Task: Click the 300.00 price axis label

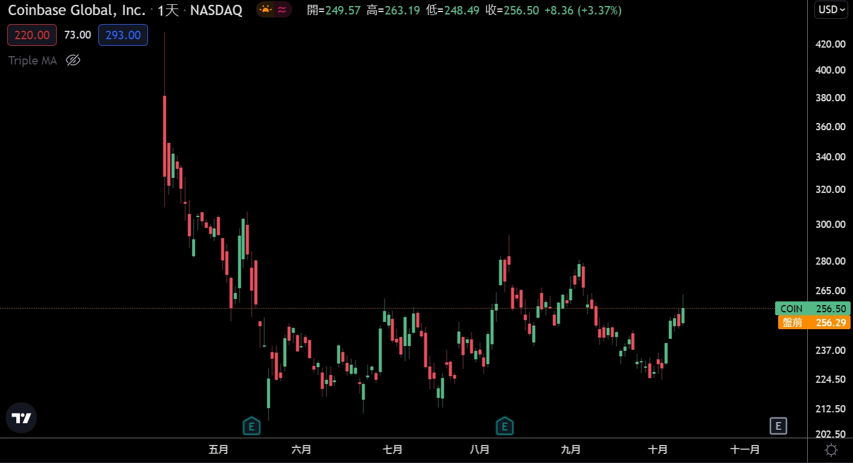Action: (830, 224)
